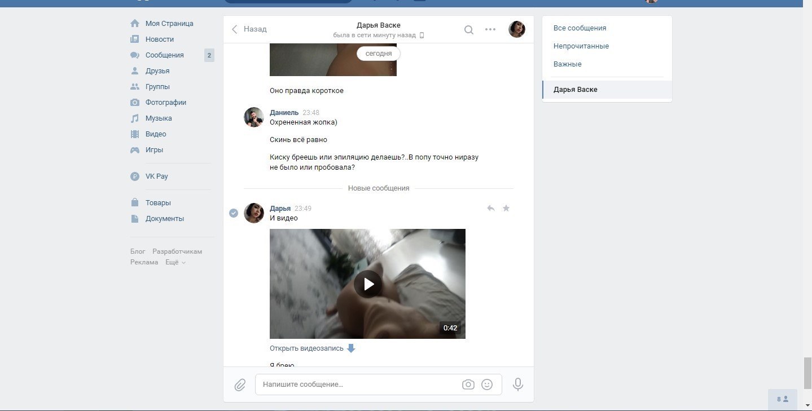
Task: Toggle the star to mark message important
Action: [506, 208]
